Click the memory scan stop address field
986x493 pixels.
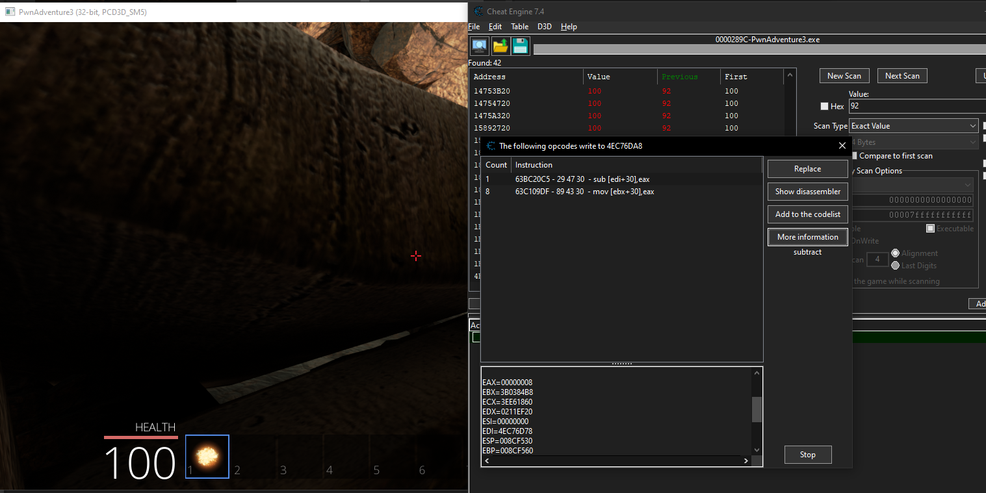913,215
